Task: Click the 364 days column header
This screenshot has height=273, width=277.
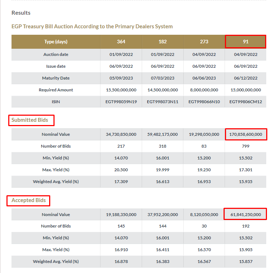Action: tap(121, 42)
